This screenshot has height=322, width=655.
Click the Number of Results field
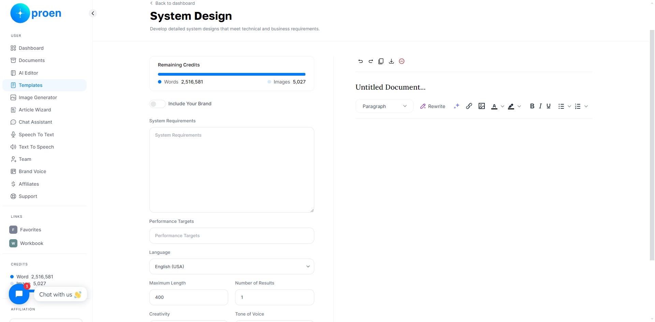(x=275, y=297)
